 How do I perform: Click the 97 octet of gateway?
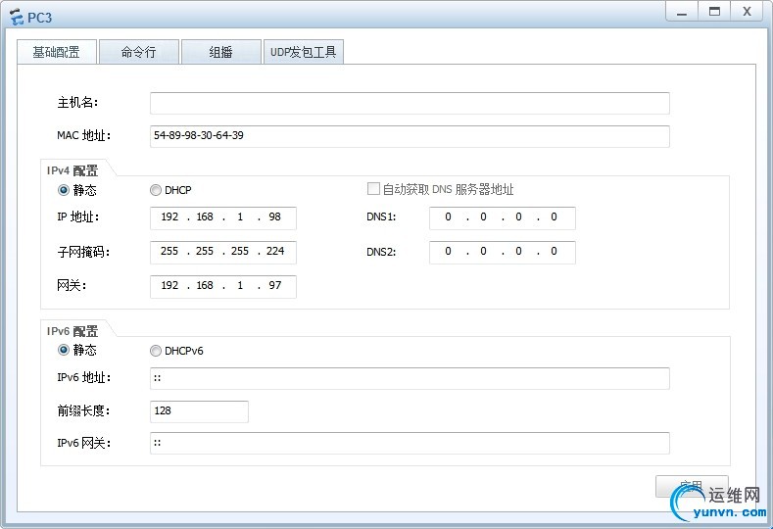(275, 285)
